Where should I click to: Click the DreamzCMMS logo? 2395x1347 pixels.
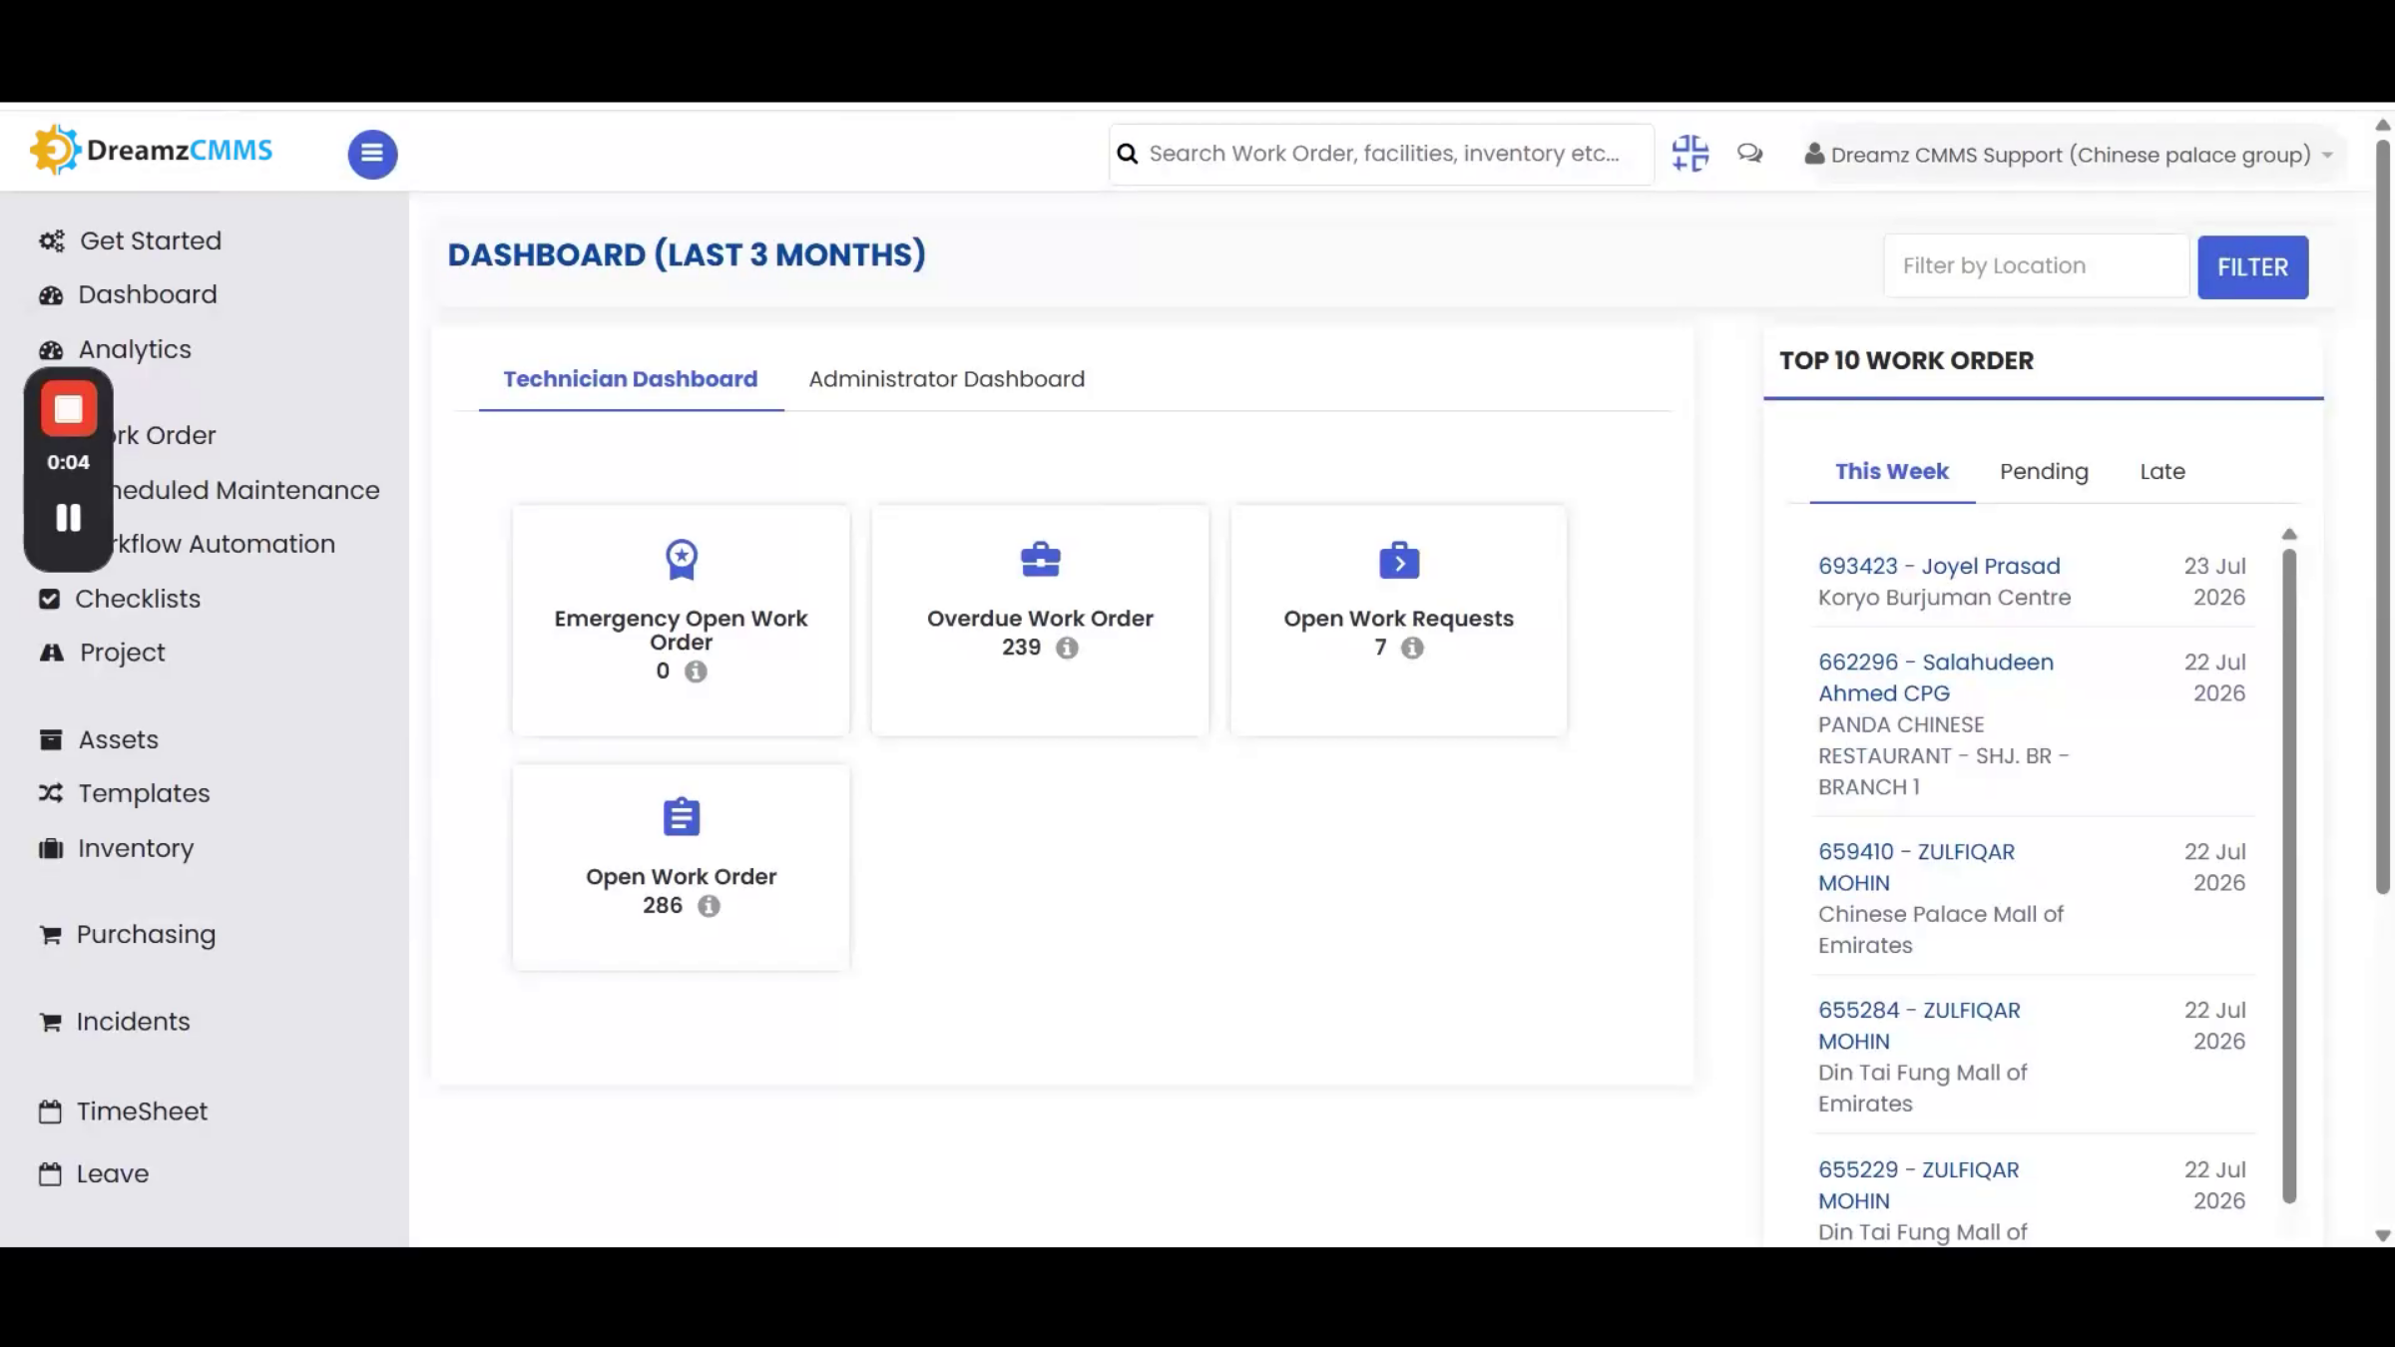point(151,151)
